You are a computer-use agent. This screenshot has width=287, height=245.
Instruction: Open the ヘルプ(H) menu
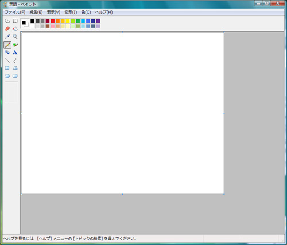point(104,12)
